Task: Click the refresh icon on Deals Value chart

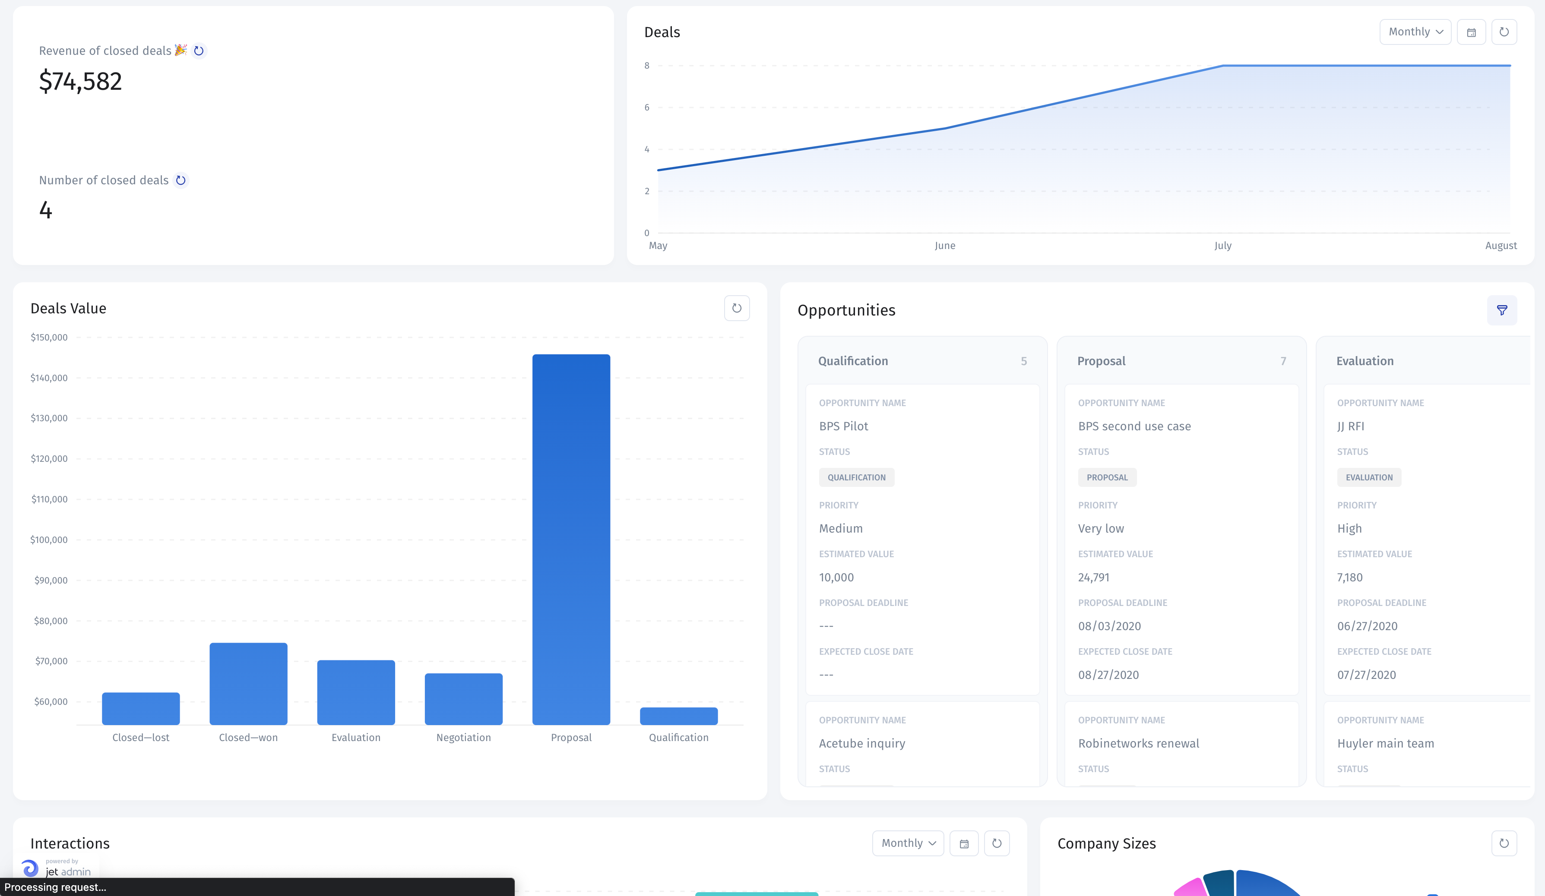Action: tap(737, 308)
